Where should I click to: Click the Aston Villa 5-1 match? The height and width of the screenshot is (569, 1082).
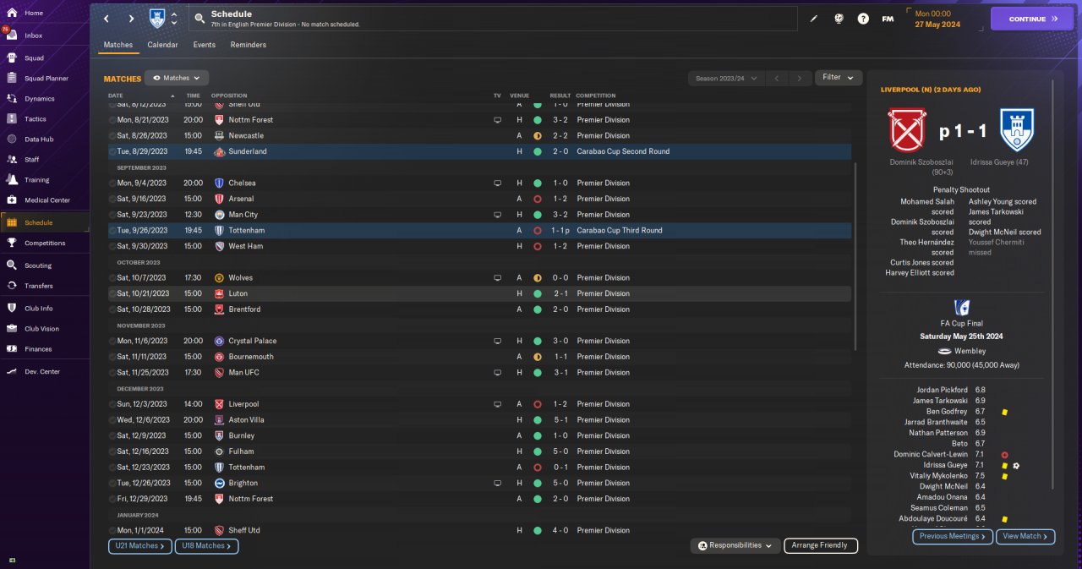pos(479,419)
